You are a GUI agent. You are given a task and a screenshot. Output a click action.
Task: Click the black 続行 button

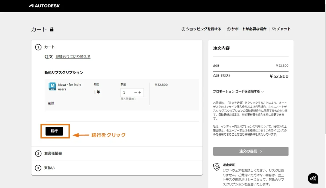click(x=54, y=131)
